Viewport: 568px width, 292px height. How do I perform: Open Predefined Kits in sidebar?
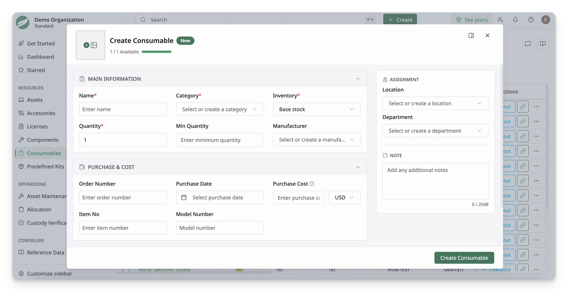click(46, 166)
